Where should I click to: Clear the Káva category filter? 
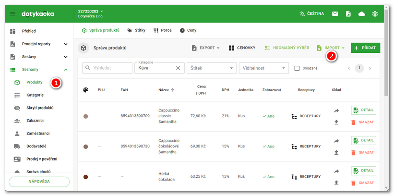178,68
